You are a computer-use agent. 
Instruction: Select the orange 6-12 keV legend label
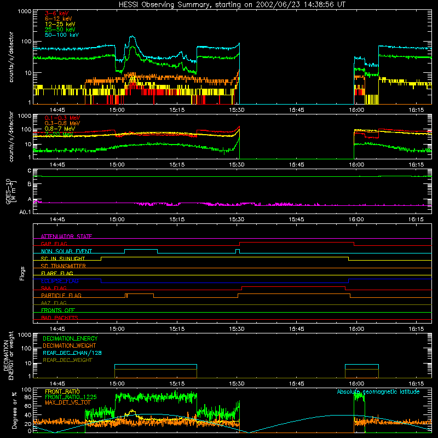58,19
